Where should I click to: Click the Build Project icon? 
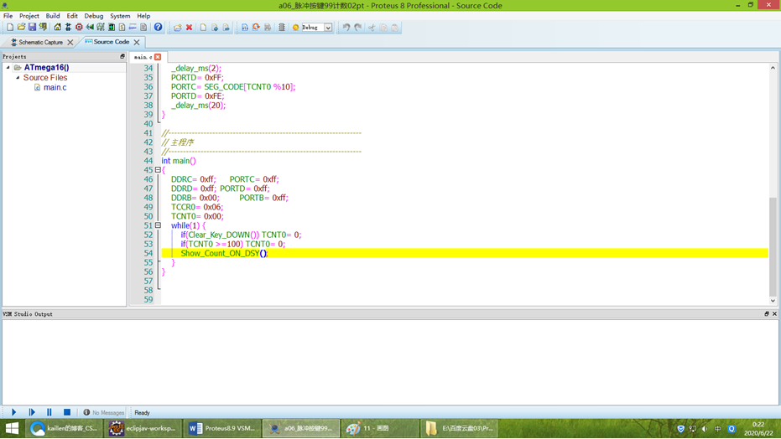pyautogui.click(x=245, y=28)
